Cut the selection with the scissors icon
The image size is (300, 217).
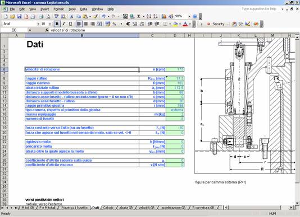point(71,17)
